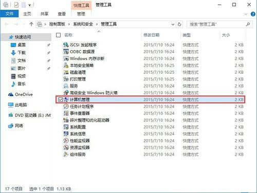The width and height of the screenshot is (257, 193).
Task: Click the Windows 内存诊断 icon
Action: (x=66, y=58)
